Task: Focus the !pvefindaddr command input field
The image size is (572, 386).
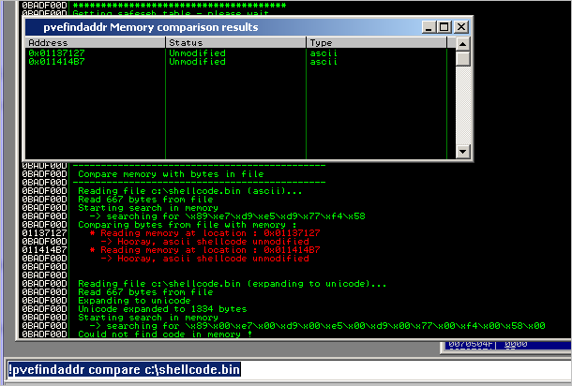Action: 281,369
